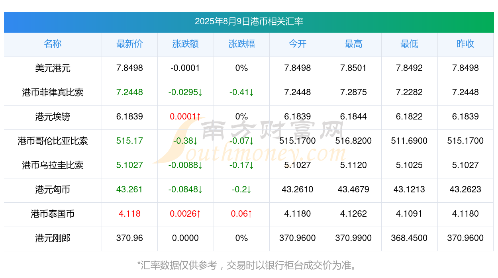Click the red latest price 4.118
This screenshot has height=278, width=498.
[129, 214]
